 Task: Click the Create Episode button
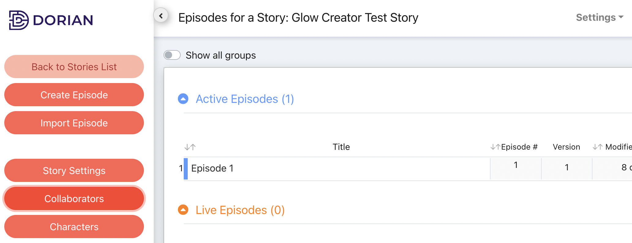(x=74, y=95)
